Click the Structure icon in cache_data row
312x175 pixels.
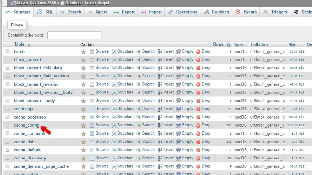pos(114,142)
